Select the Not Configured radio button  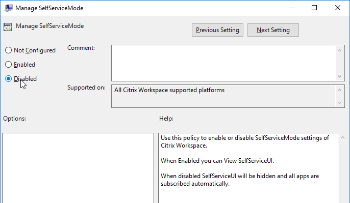click(8, 50)
